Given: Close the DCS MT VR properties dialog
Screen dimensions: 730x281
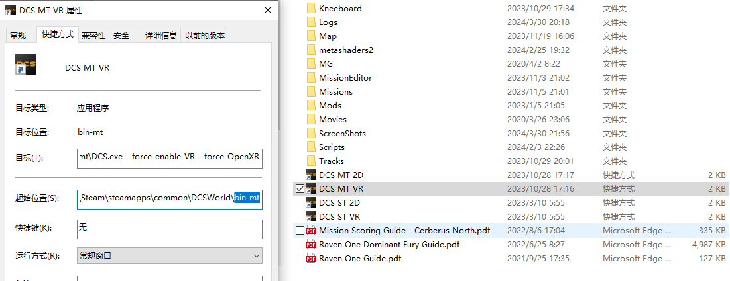Looking at the screenshot, I should pyautogui.click(x=268, y=10).
